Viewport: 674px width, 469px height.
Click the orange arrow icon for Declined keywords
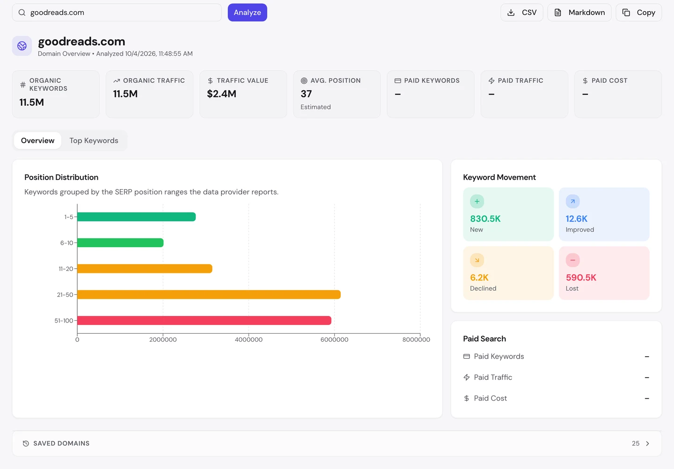[477, 260]
